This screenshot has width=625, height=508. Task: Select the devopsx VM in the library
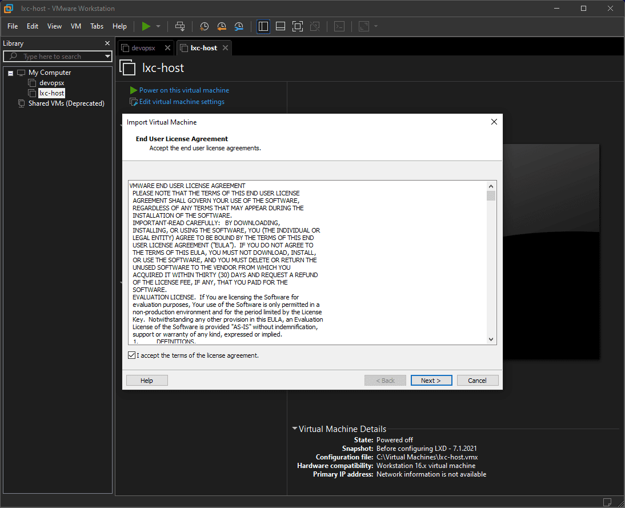point(51,83)
